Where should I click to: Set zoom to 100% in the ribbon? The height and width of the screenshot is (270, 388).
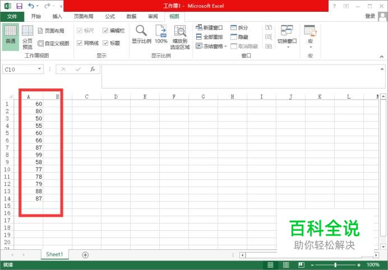[161, 35]
